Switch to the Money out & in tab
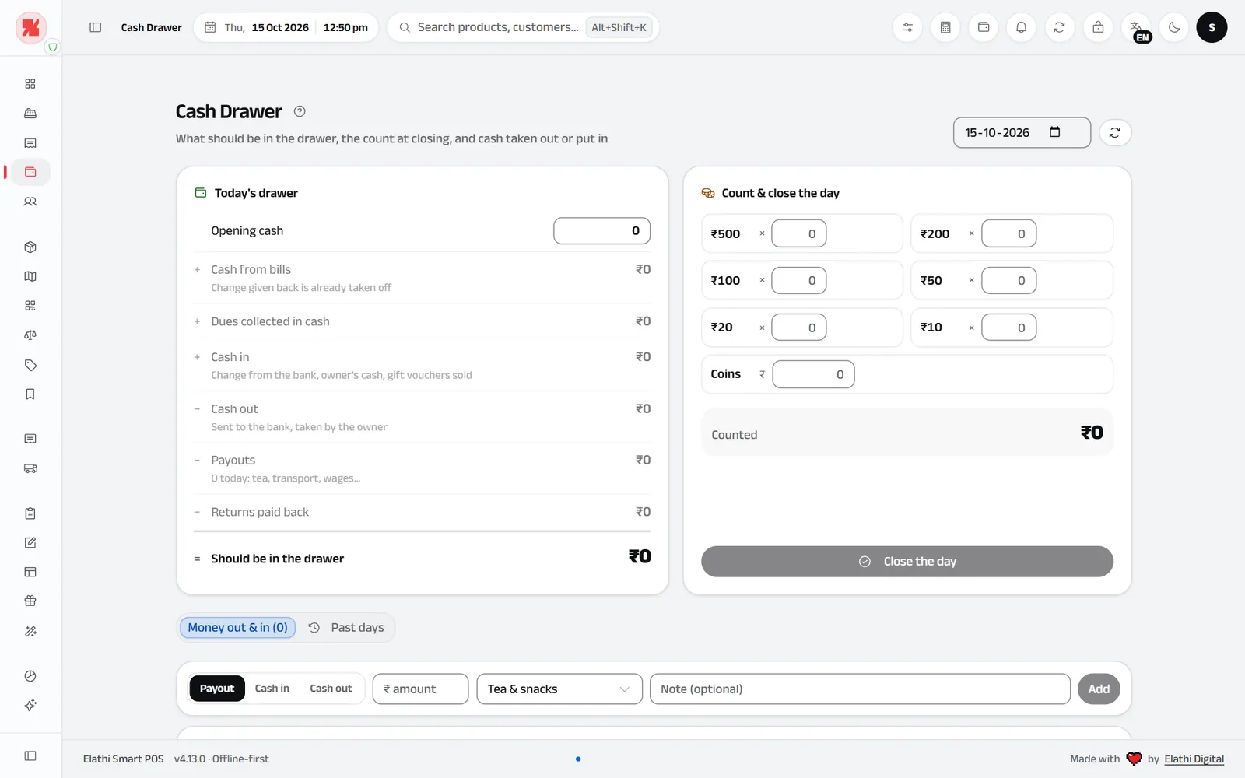Image resolution: width=1245 pixels, height=778 pixels. pos(237,628)
